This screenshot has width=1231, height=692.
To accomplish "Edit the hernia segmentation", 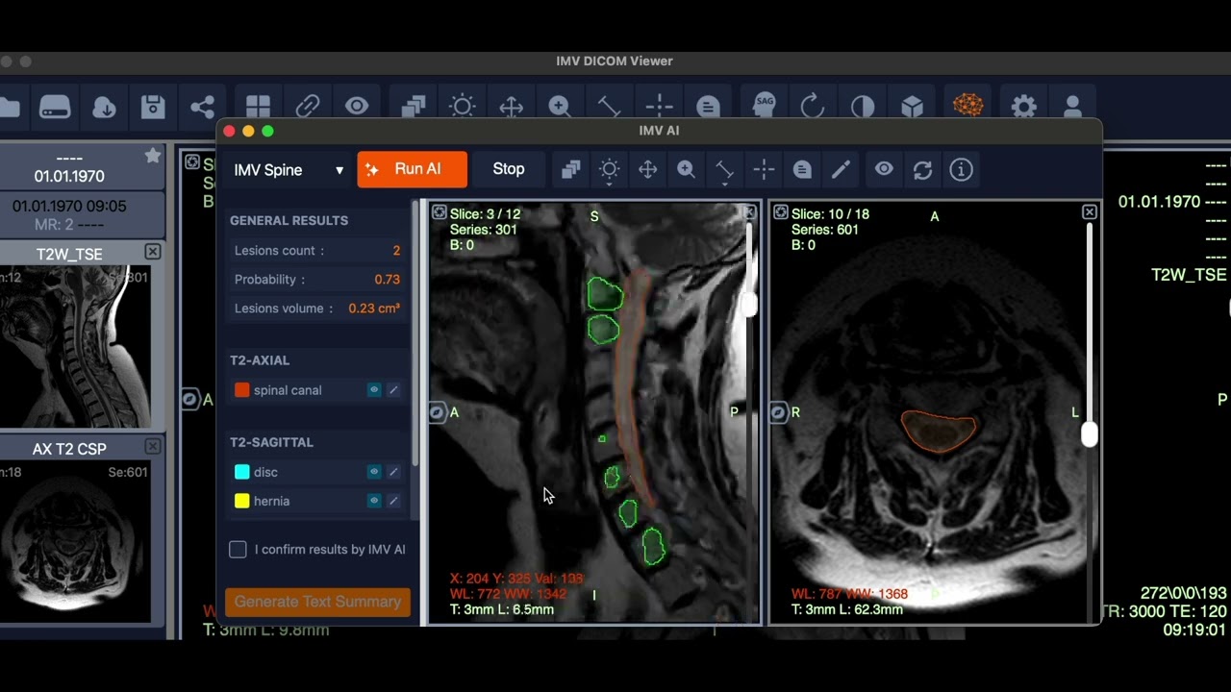I will (x=393, y=501).
